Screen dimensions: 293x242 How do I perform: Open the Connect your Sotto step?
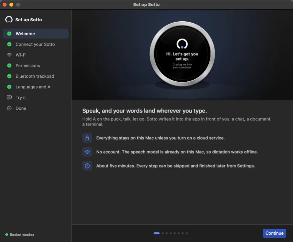(x=36, y=44)
